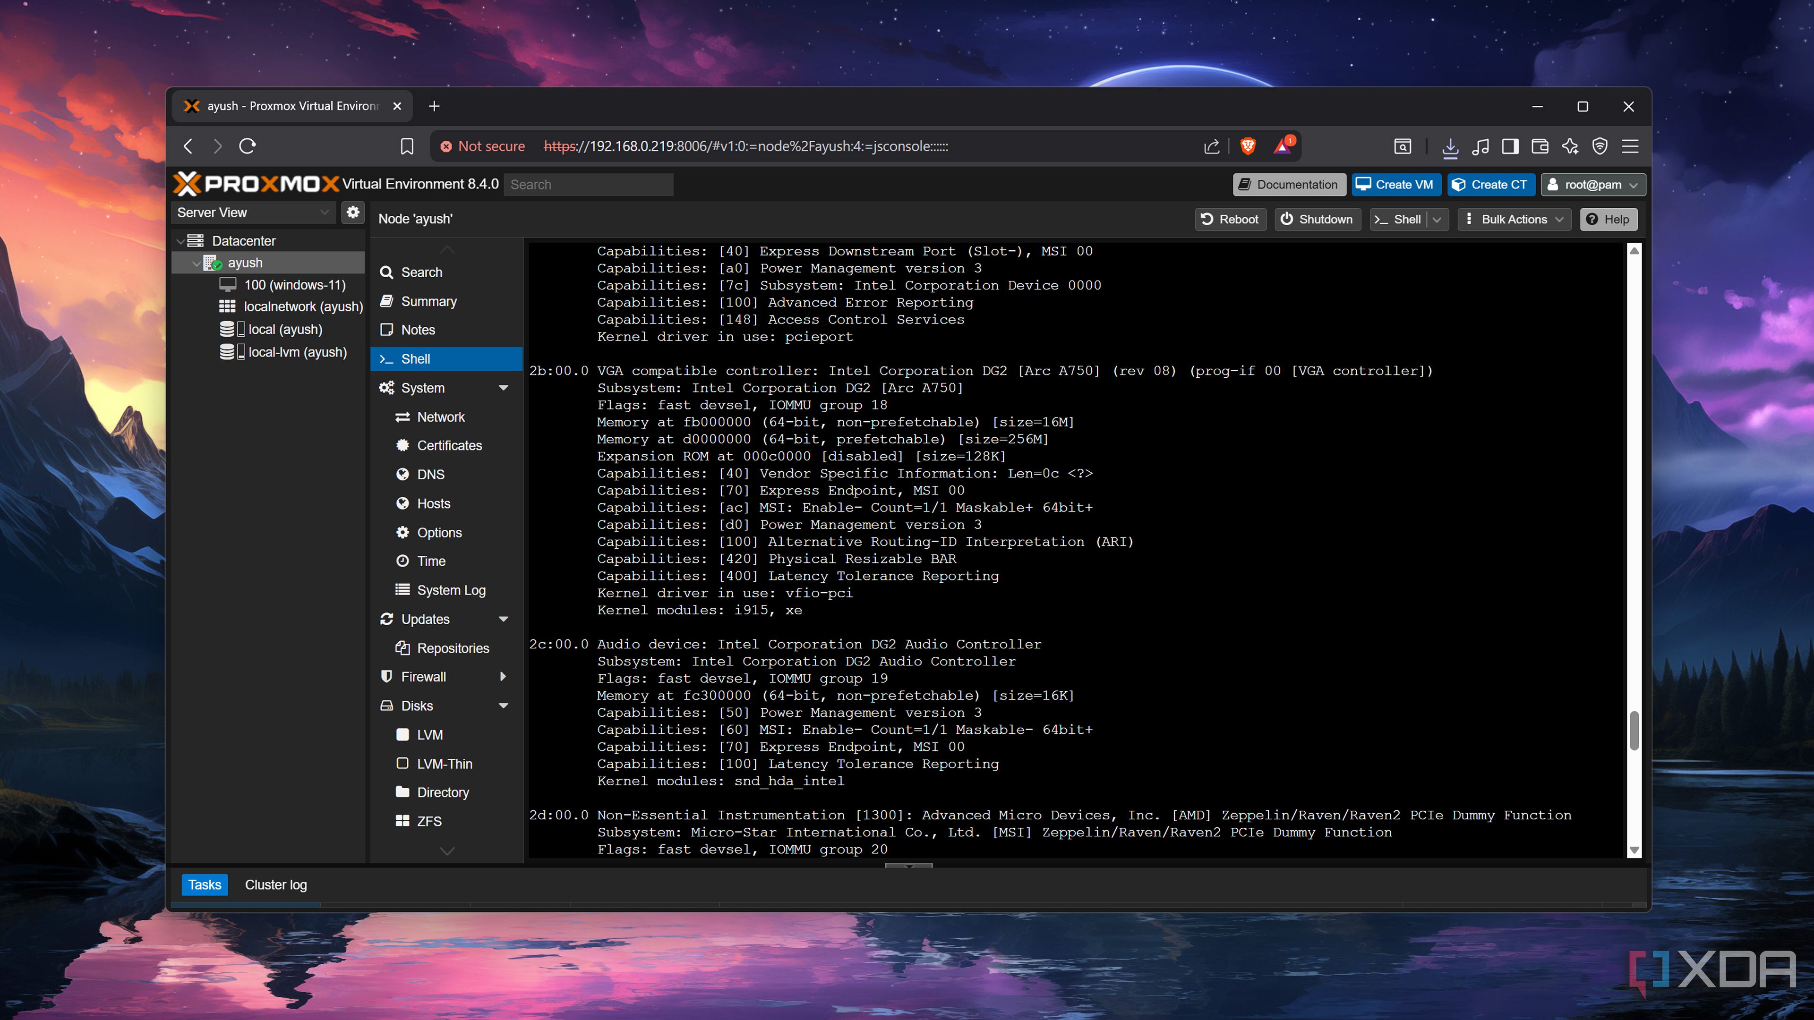Open Server View dropdown
Image resolution: width=1814 pixels, height=1020 pixels.
click(254, 212)
